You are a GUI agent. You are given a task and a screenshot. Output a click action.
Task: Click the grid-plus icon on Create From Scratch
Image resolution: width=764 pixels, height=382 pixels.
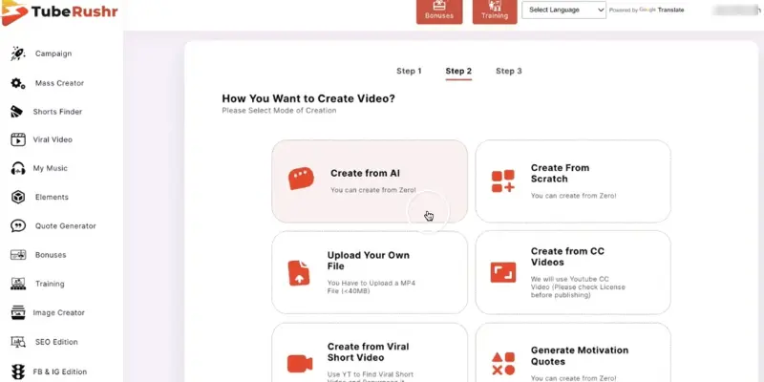(x=503, y=181)
